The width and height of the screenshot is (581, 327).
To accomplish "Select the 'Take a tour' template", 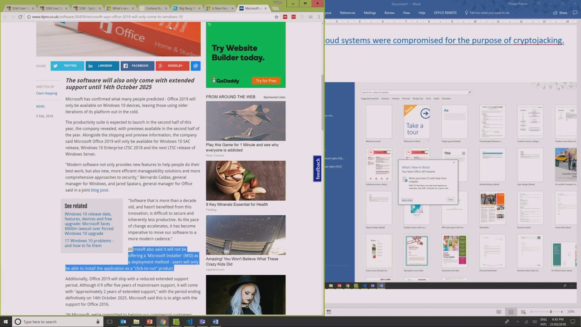I will (x=417, y=121).
